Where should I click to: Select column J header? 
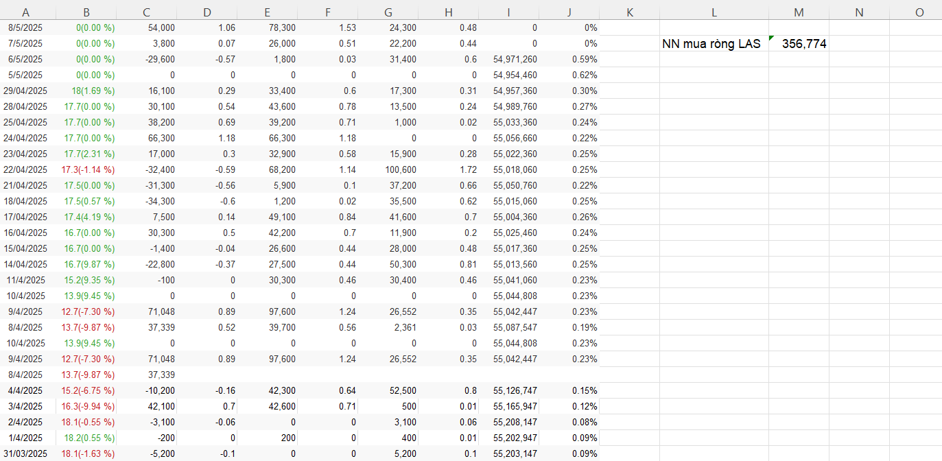click(569, 12)
